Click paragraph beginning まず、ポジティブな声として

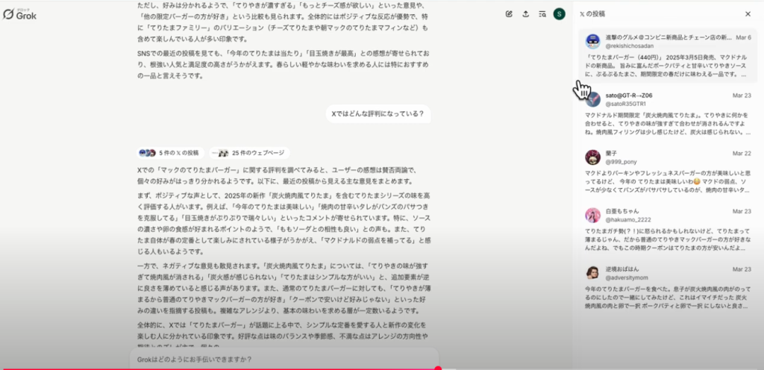pyautogui.click(x=284, y=224)
